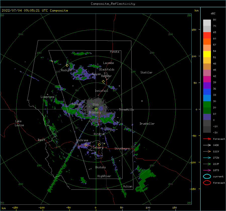Click the Banff label
This screenshot has height=211, width=226.
(41, 140)
